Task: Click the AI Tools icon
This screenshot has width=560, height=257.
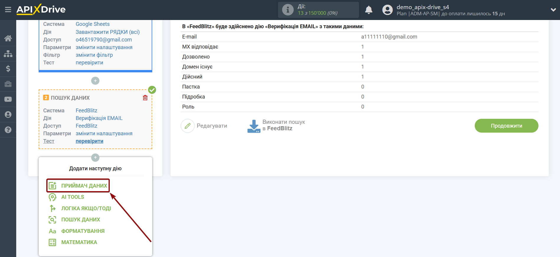Action: click(x=53, y=197)
